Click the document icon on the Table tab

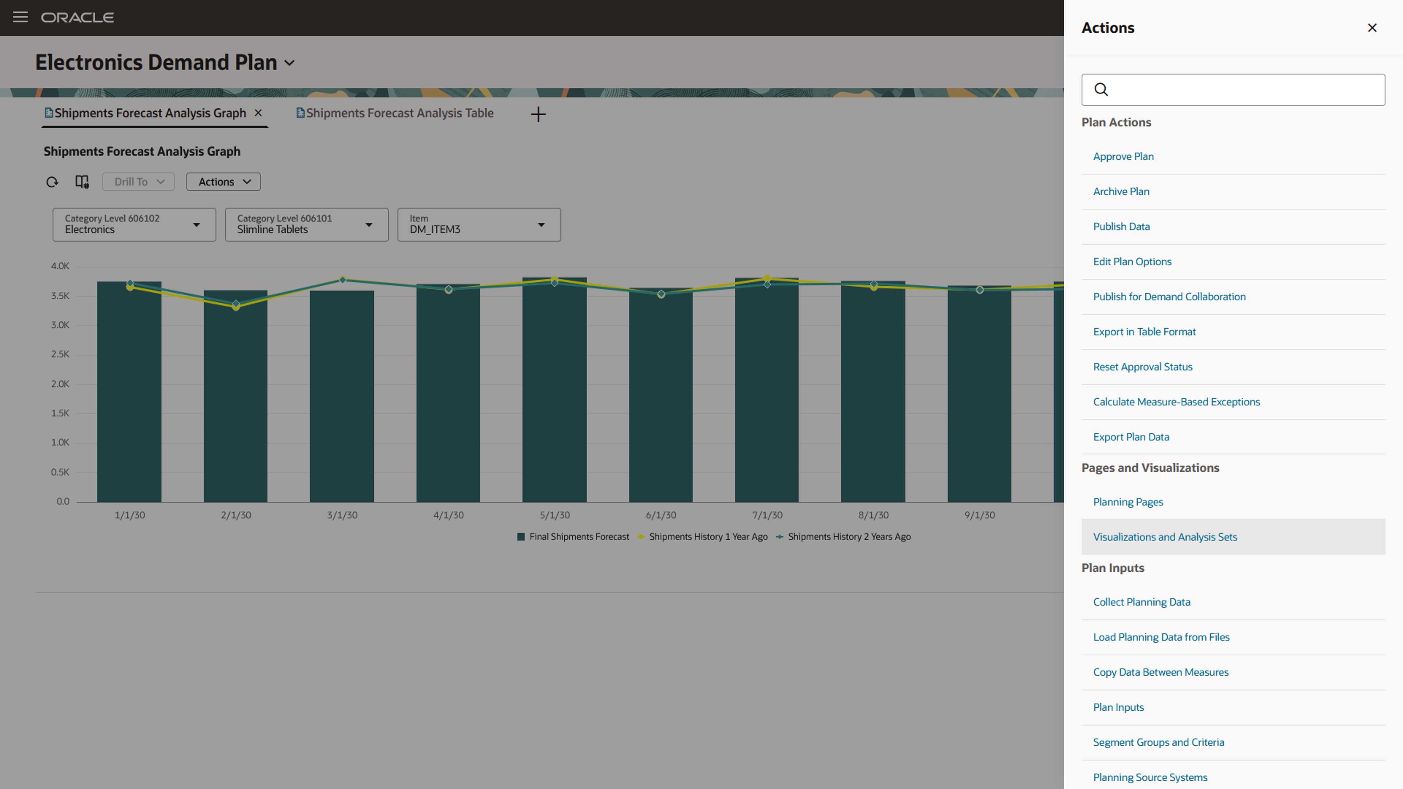[300, 113]
